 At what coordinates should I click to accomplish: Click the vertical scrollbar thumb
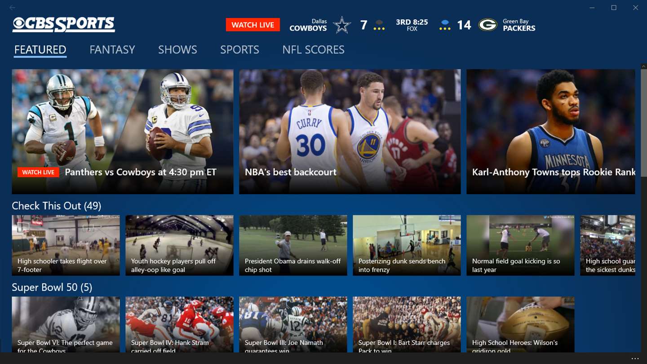pos(643,124)
